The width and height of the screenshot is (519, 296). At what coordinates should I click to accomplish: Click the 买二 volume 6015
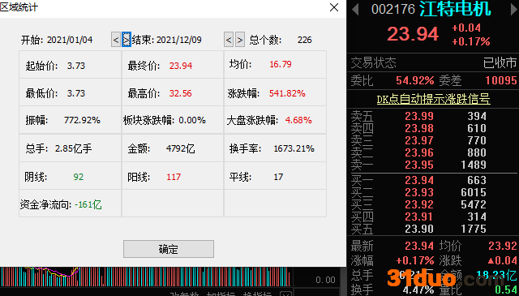[x=474, y=192]
